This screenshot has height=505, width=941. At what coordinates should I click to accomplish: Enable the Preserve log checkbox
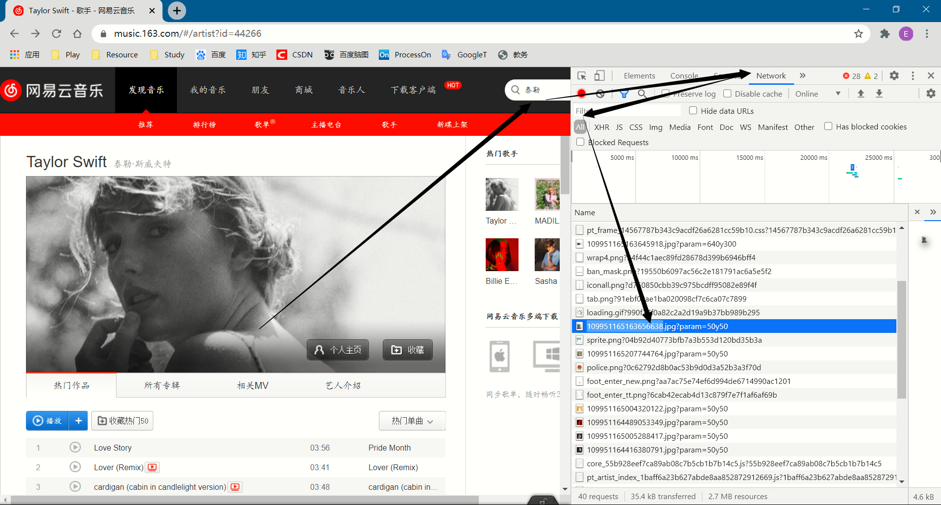click(666, 93)
